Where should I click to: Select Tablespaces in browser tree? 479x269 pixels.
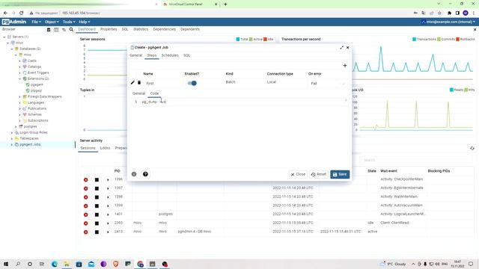coord(28,138)
